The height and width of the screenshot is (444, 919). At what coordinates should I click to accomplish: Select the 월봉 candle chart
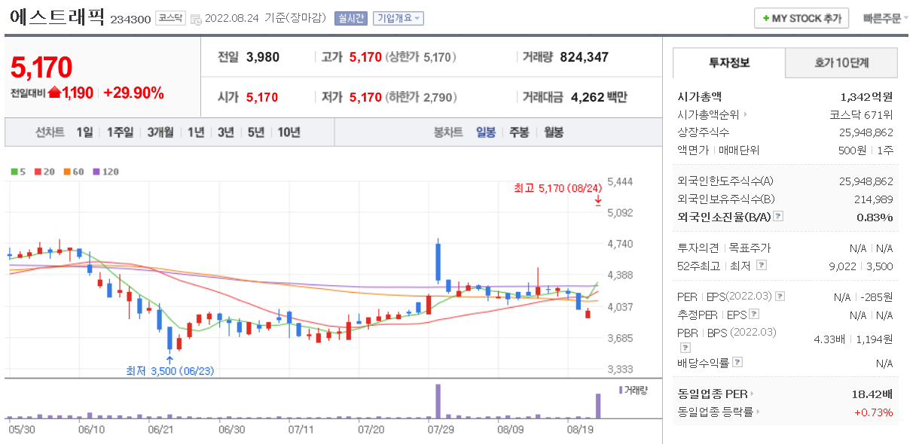coord(553,132)
